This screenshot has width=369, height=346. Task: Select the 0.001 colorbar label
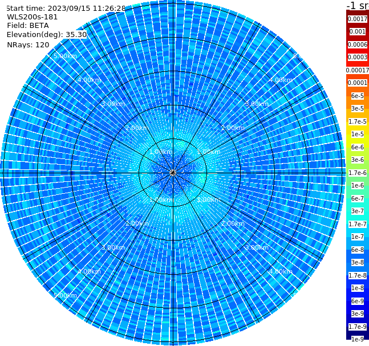point(358,31)
